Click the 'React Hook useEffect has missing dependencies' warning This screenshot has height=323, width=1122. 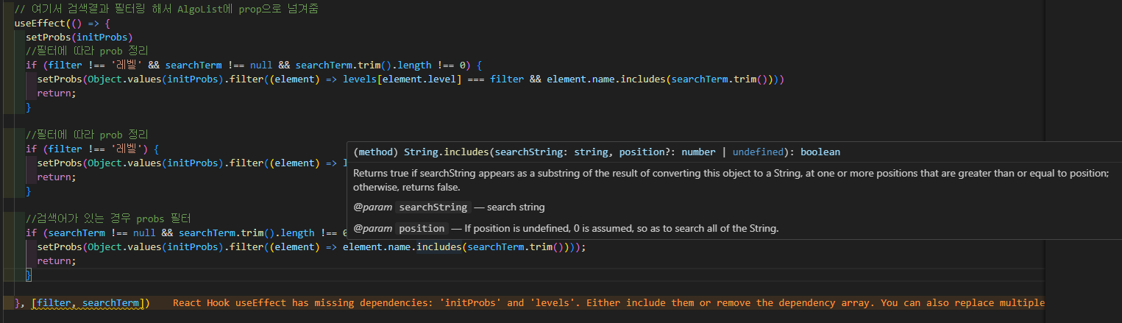tap(608, 303)
